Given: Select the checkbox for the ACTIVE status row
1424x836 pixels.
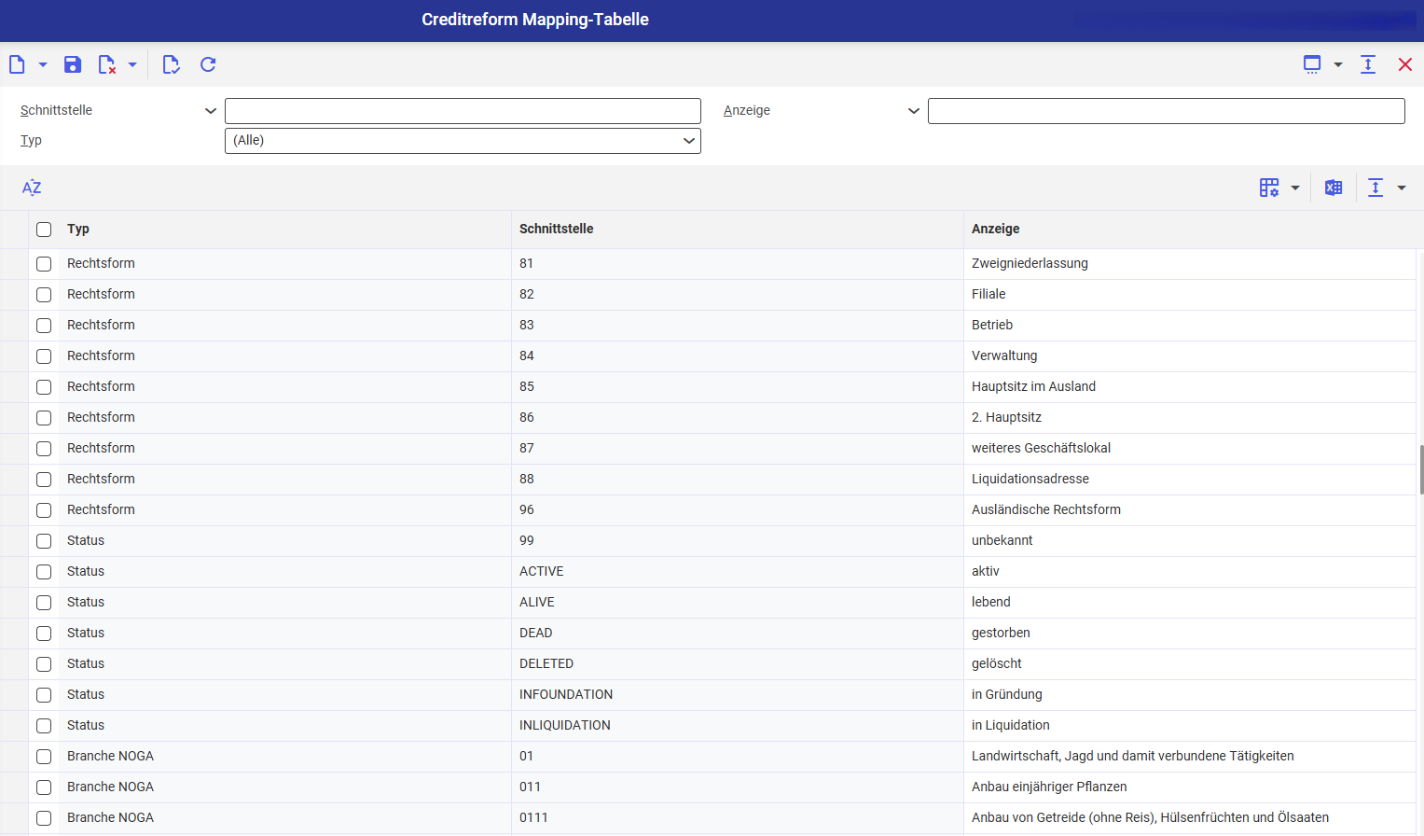Looking at the screenshot, I should pyautogui.click(x=44, y=572).
